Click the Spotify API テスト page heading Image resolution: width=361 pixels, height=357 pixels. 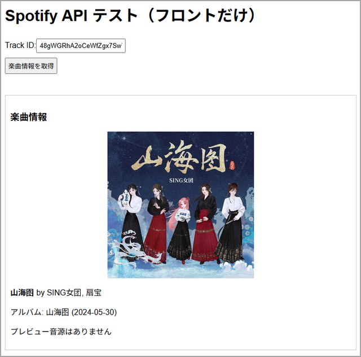130,16
